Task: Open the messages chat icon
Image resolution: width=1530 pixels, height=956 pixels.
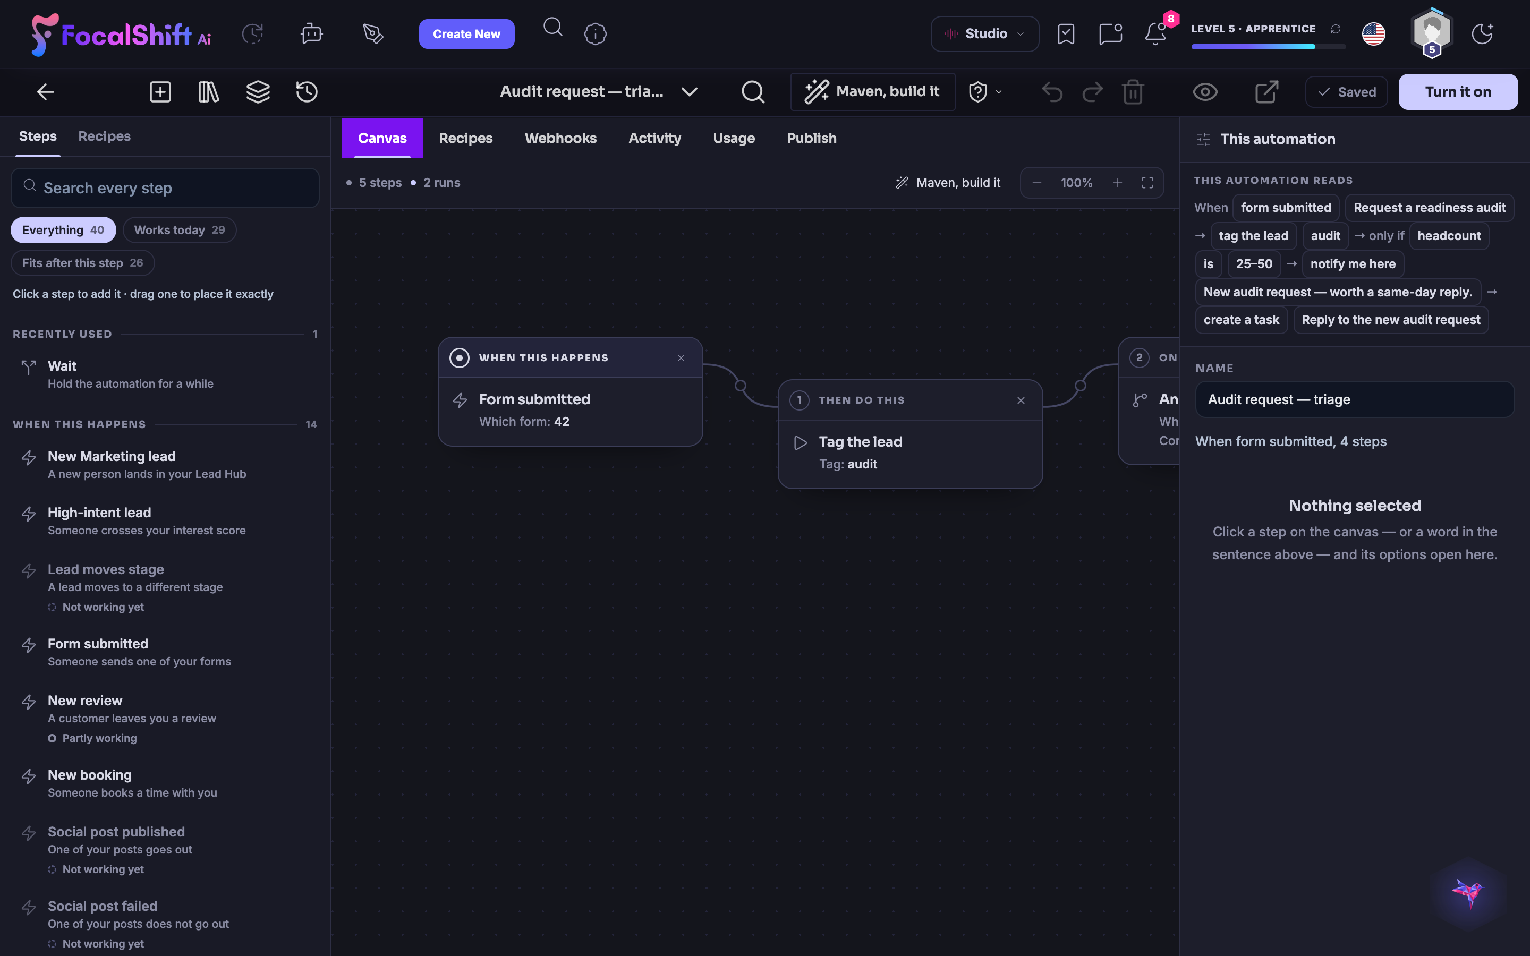Action: point(1110,34)
